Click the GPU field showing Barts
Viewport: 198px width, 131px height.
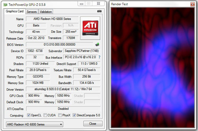36,25
